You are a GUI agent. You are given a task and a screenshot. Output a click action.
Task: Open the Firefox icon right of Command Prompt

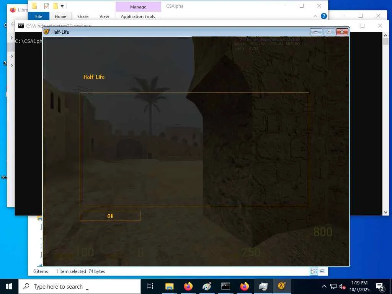click(x=244, y=286)
